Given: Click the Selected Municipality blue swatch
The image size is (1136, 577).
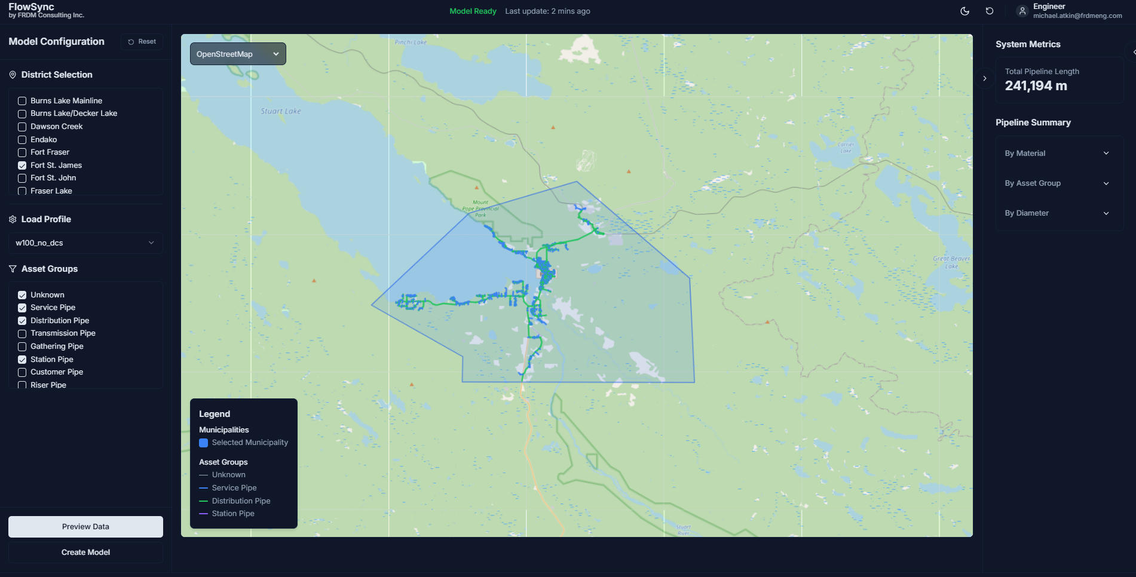Looking at the screenshot, I should coord(204,443).
